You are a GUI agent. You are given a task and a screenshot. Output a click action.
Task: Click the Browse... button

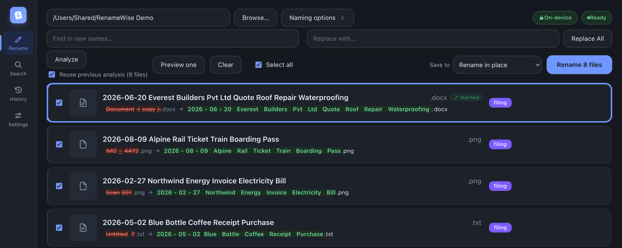click(255, 18)
